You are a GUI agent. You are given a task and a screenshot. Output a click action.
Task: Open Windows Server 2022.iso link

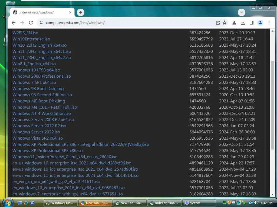point(36,132)
